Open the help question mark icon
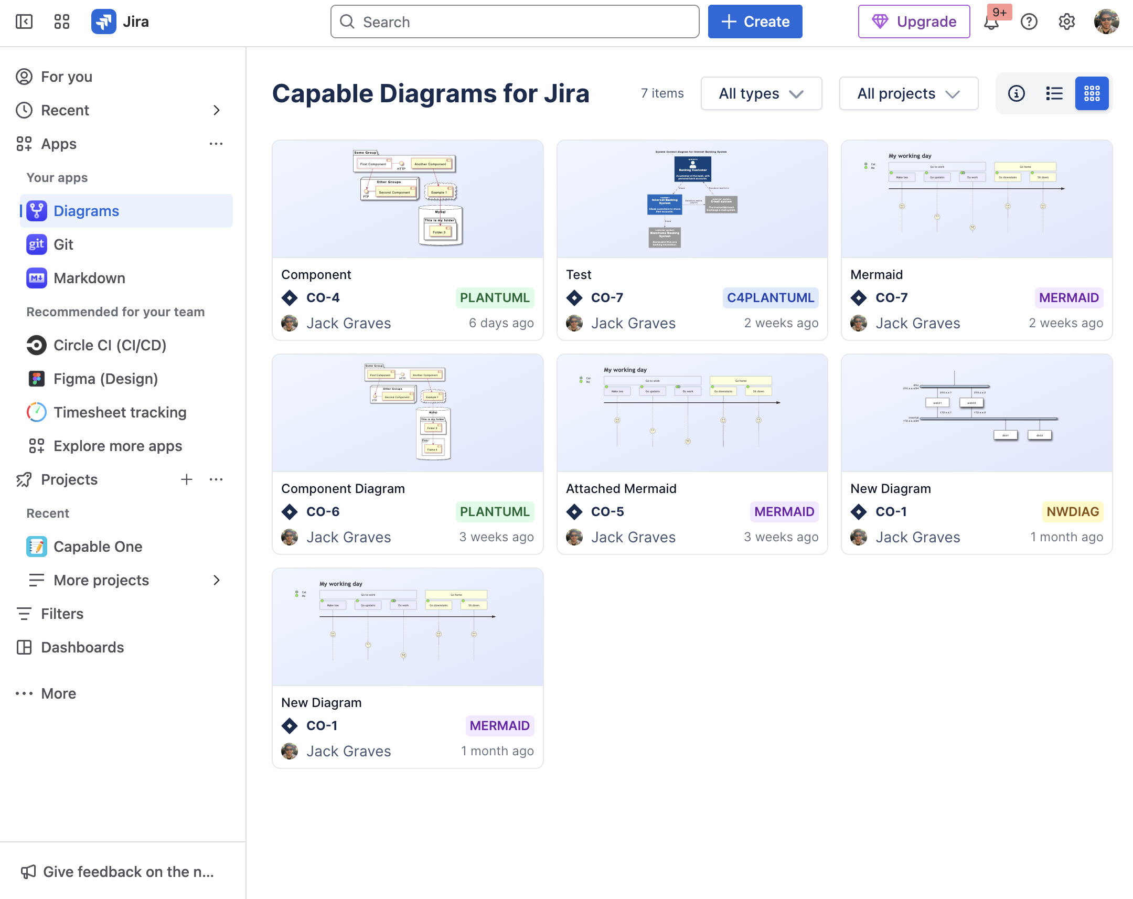1133x899 pixels. coord(1029,22)
